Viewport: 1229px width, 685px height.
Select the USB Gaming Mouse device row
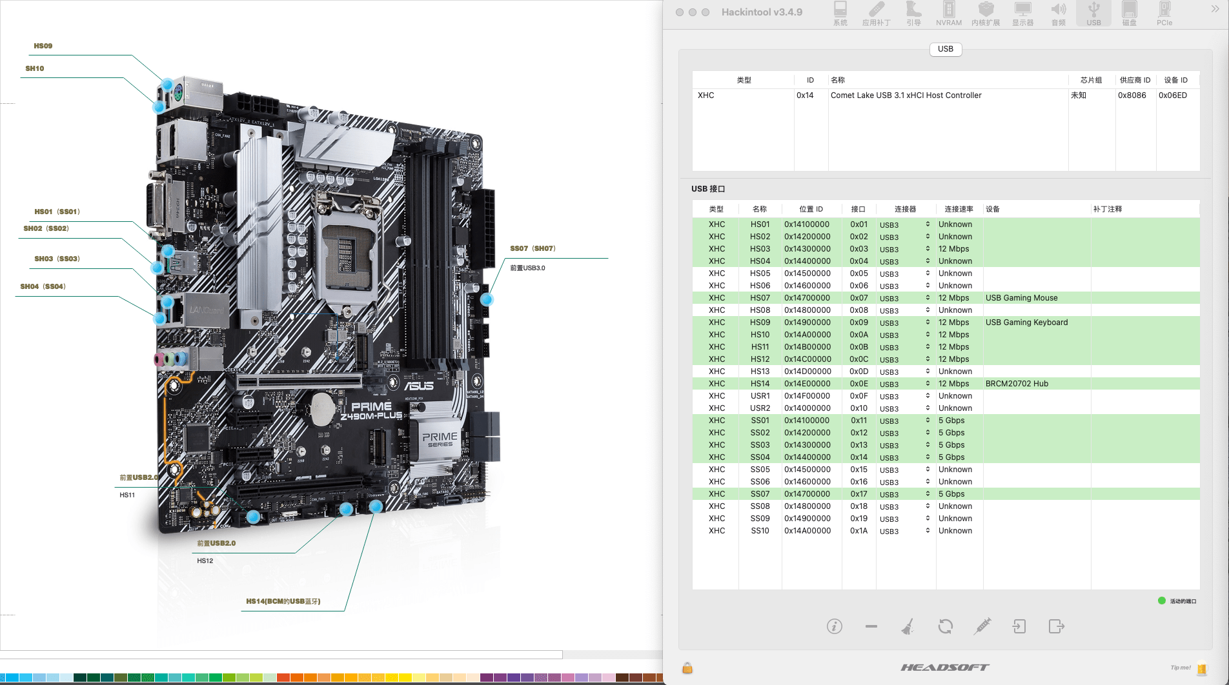tap(946, 298)
